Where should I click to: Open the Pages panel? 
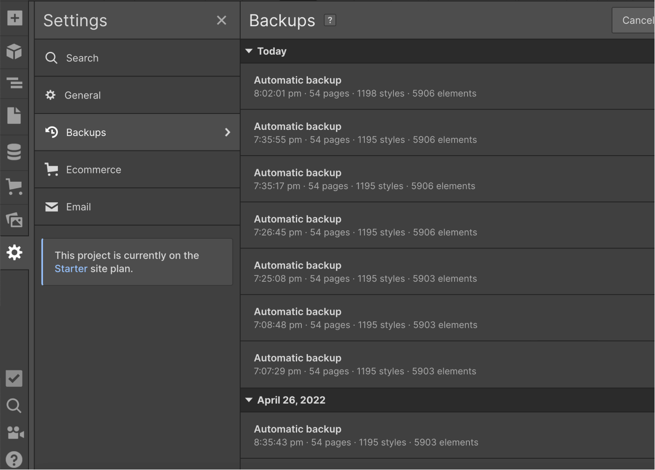14,115
